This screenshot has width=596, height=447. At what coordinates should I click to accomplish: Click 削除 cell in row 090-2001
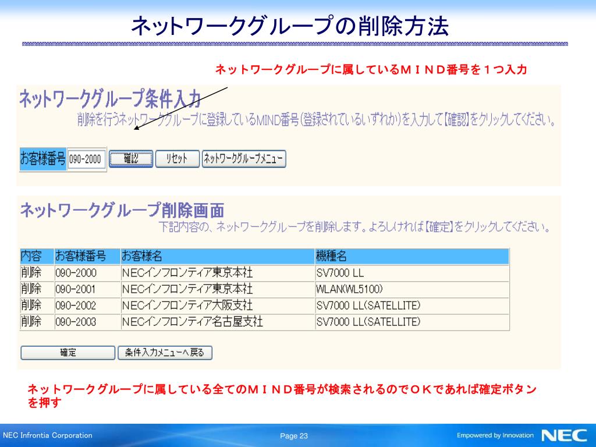click(x=37, y=289)
